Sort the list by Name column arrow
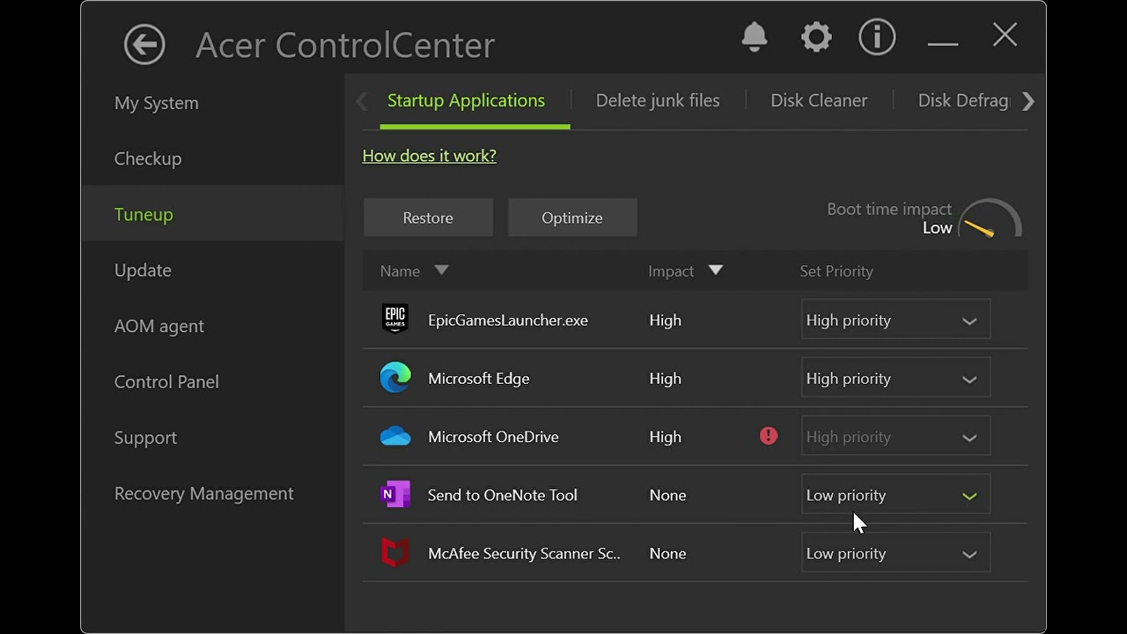 coord(442,270)
